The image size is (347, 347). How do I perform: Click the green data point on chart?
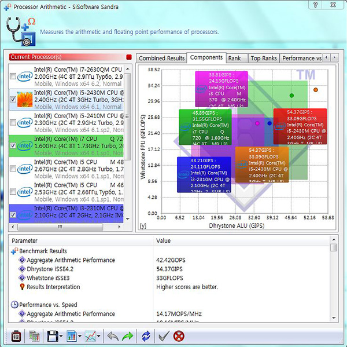click(x=291, y=96)
